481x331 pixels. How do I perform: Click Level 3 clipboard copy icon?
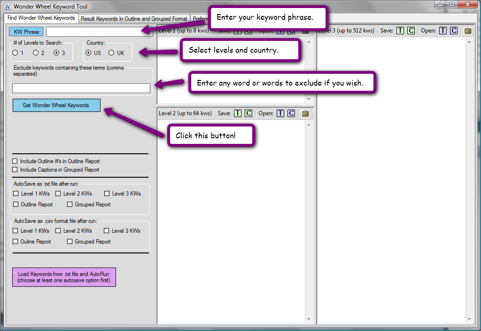[x=467, y=31]
